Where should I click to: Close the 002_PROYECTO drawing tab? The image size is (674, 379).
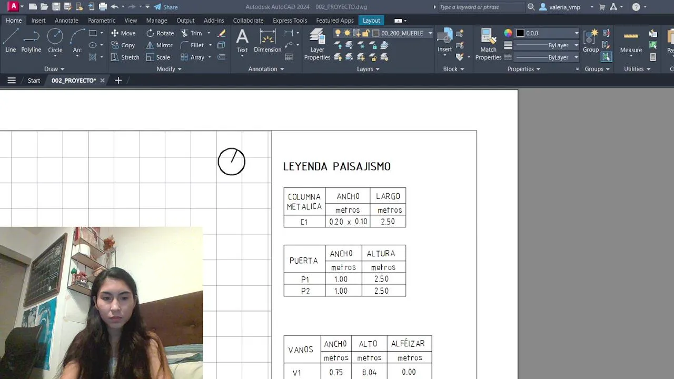pos(102,81)
